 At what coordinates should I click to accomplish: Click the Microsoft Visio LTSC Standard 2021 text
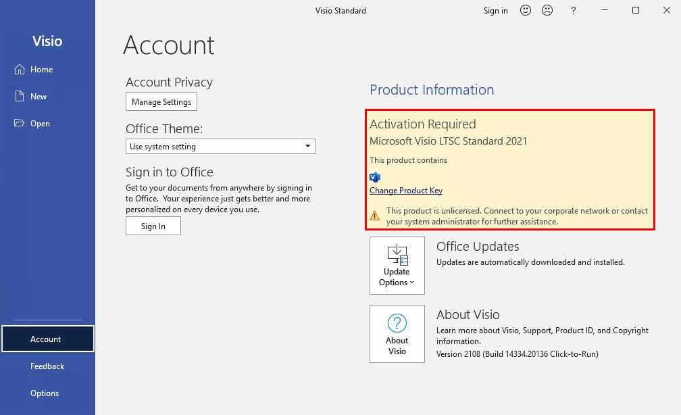pyautogui.click(x=448, y=141)
